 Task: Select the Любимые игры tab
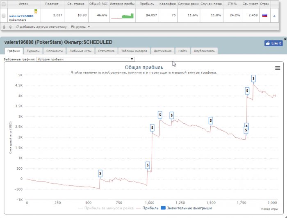pyautogui.click(x=80, y=51)
